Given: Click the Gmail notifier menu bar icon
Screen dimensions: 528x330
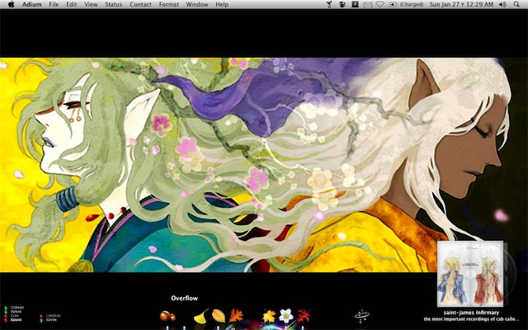Looking at the screenshot, I should coord(368,4).
